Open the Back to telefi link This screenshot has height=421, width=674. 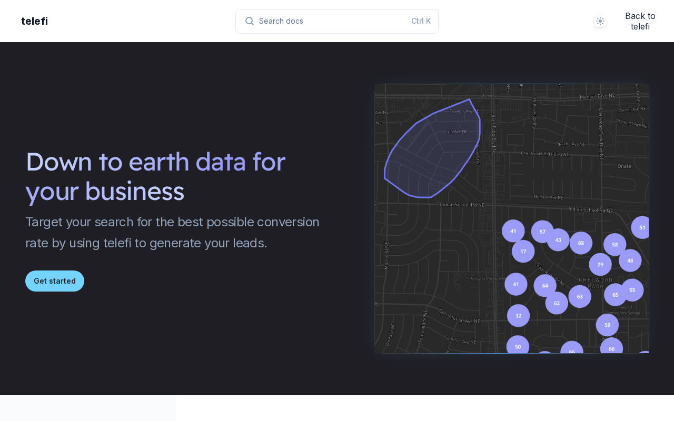click(x=640, y=21)
